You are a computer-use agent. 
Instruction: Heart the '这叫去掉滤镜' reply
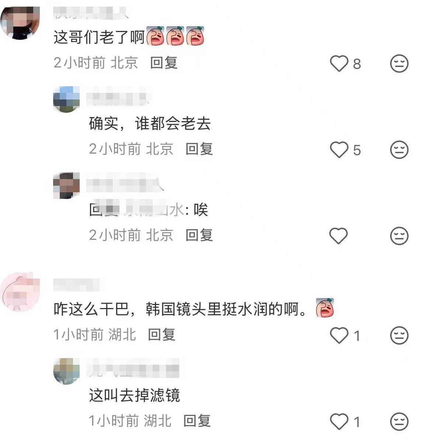(339, 421)
